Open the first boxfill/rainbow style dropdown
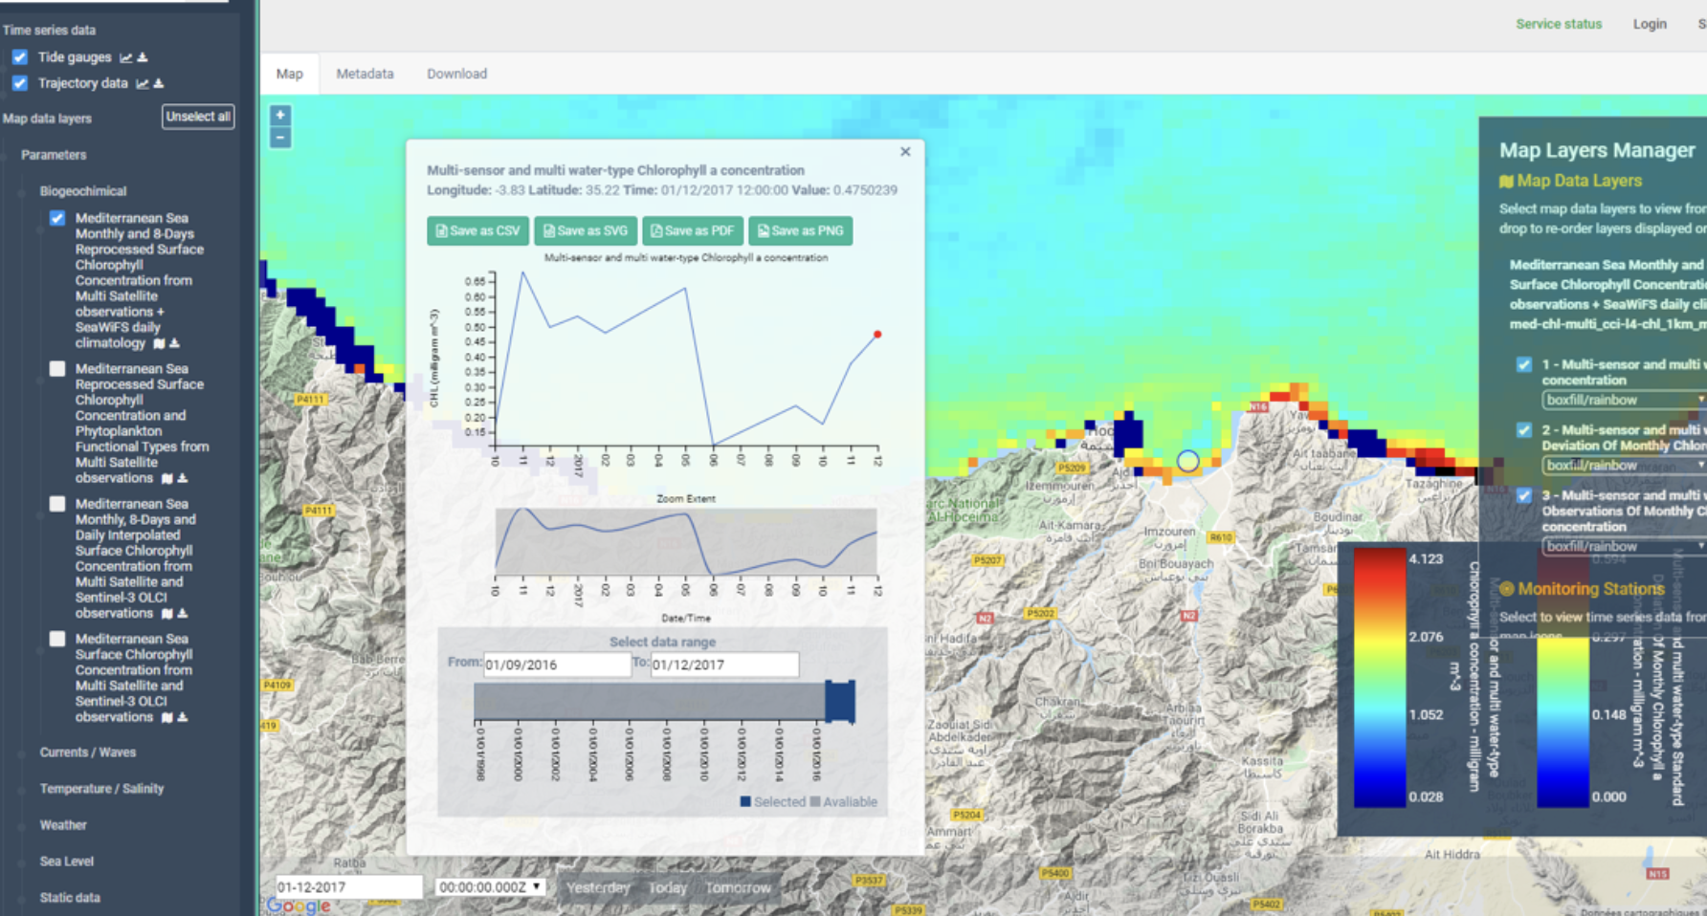Viewport: 1707px width, 916px height. (1623, 400)
